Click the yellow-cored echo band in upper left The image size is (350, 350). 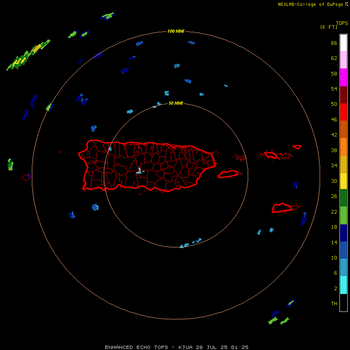pyautogui.click(x=28, y=55)
